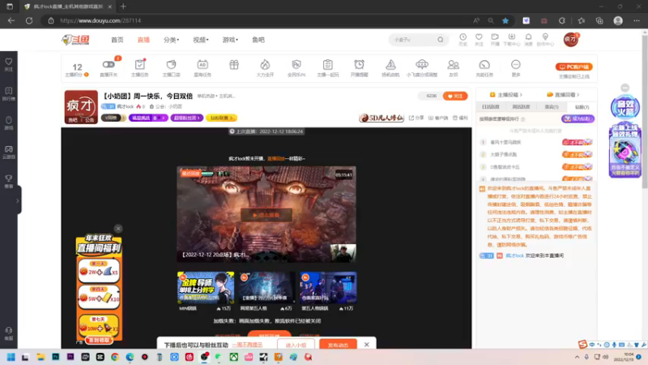This screenshot has width=648, height=365.
Task: Click the 火力全开 flame icon
Action: pyautogui.click(x=265, y=65)
